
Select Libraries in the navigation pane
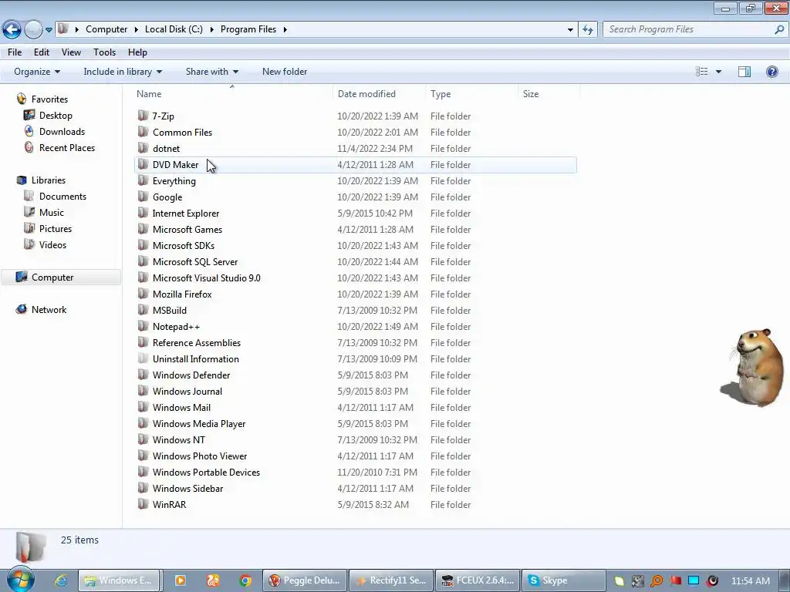click(x=49, y=180)
